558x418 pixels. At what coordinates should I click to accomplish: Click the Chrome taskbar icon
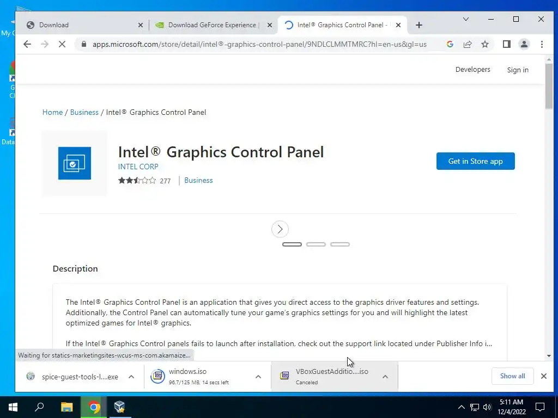point(94,407)
